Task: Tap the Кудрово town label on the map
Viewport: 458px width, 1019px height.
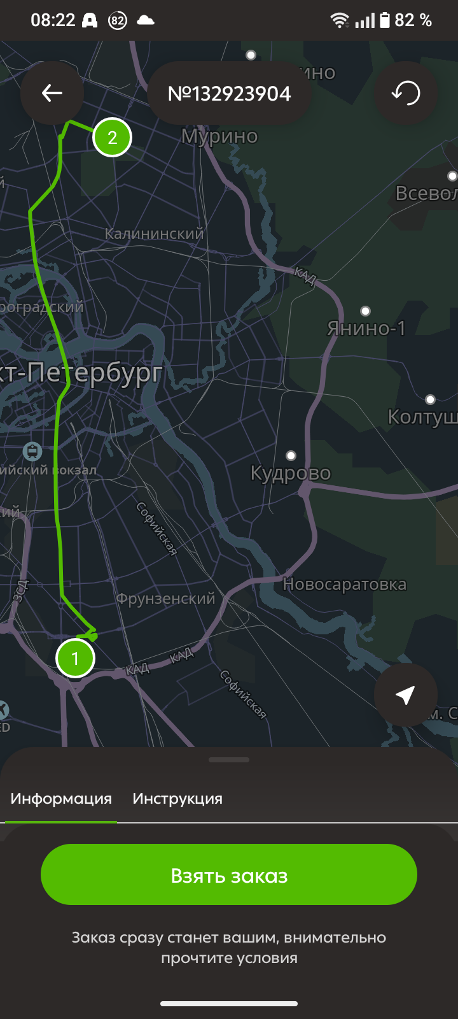Action: tap(291, 473)
